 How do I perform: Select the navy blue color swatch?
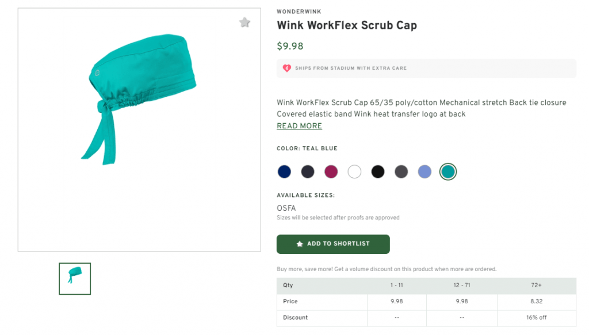point(284,171)
